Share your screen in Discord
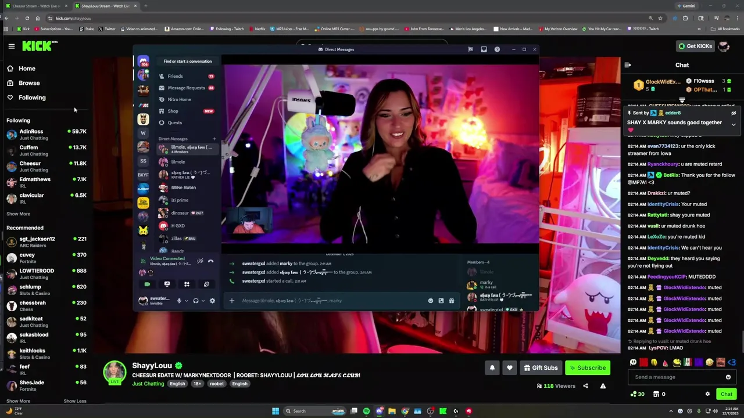 [x=167, y=284]
